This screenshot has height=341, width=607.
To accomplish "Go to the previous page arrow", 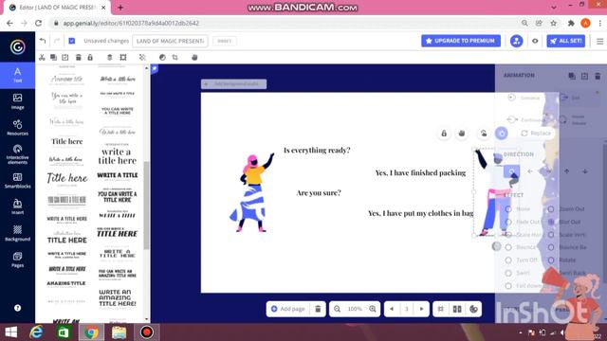I will click(392, 309).
